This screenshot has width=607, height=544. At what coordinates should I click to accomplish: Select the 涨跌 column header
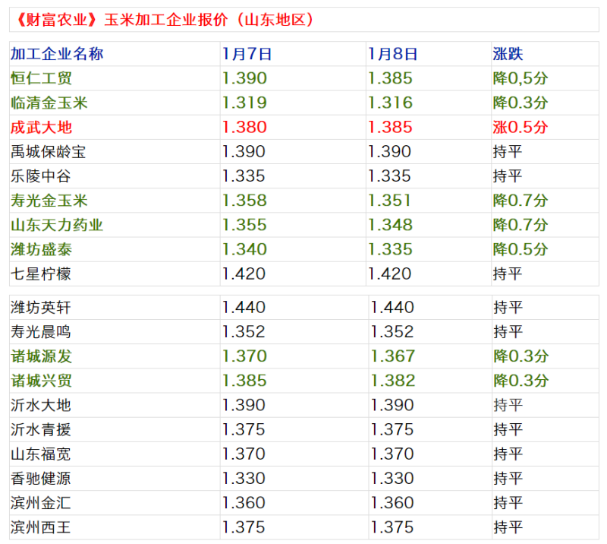[x=508, y=54]
